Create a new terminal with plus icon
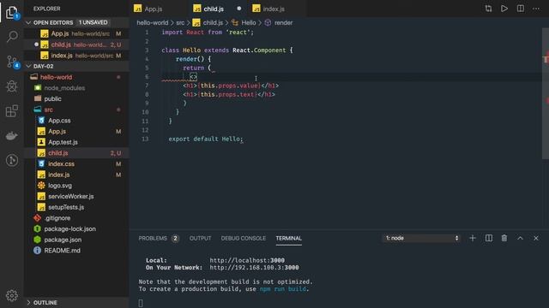Viewport: 549px width, 308px height. [x=473, y=238]
